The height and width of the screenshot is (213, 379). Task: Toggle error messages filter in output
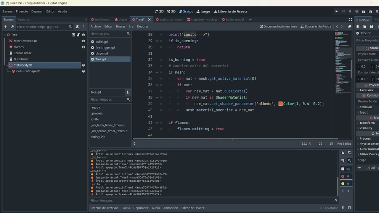pos(346,176)
